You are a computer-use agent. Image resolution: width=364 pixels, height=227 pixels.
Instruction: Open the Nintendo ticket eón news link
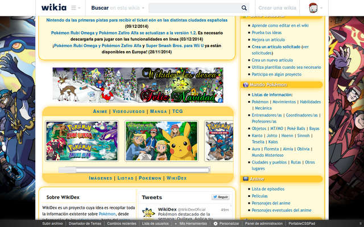click(136, 20)
